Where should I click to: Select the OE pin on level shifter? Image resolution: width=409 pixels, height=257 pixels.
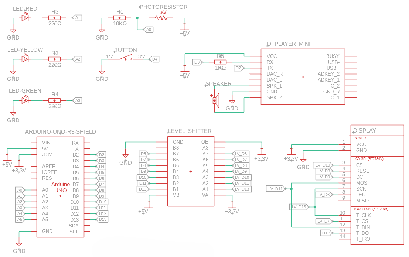coord(205,142)
